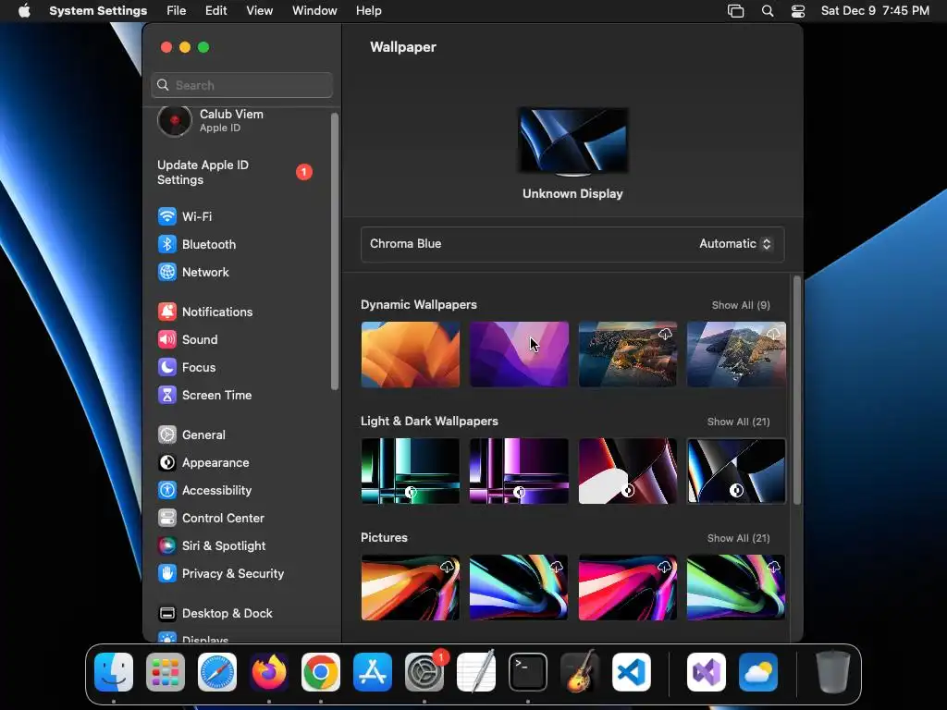Open Control Center settings

(211, 518)
